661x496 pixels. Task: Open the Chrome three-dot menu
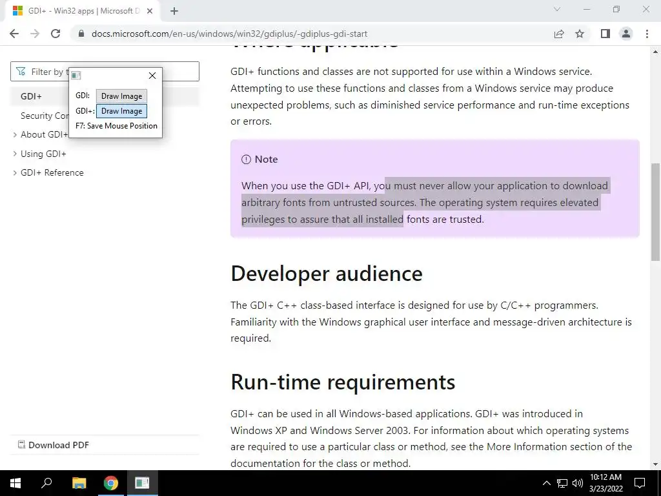point(647,34)
